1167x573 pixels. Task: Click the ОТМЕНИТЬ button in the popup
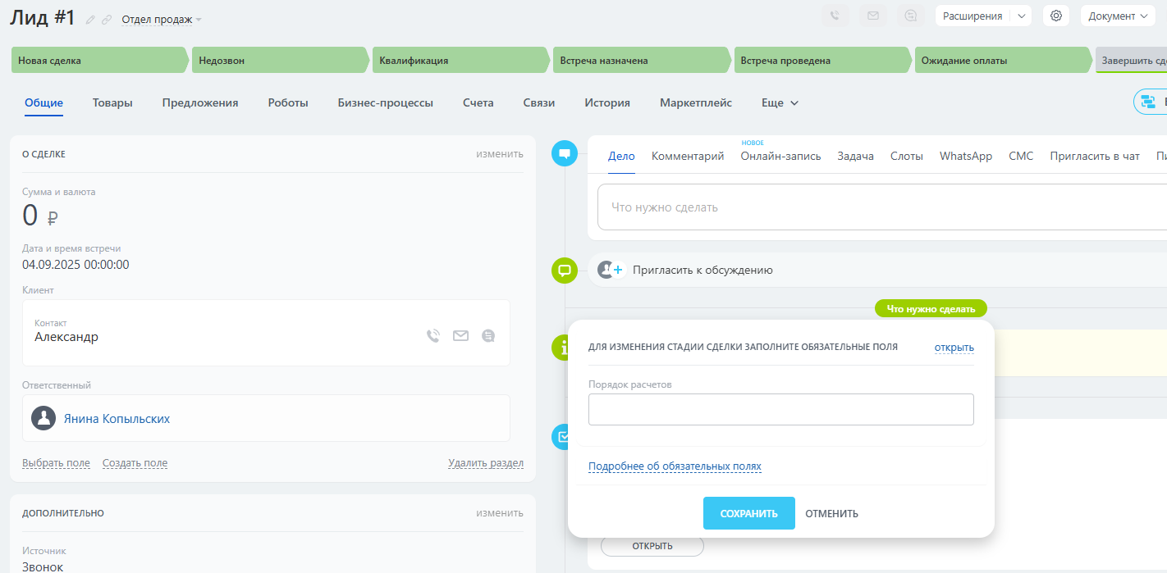[x=831, y=514]
